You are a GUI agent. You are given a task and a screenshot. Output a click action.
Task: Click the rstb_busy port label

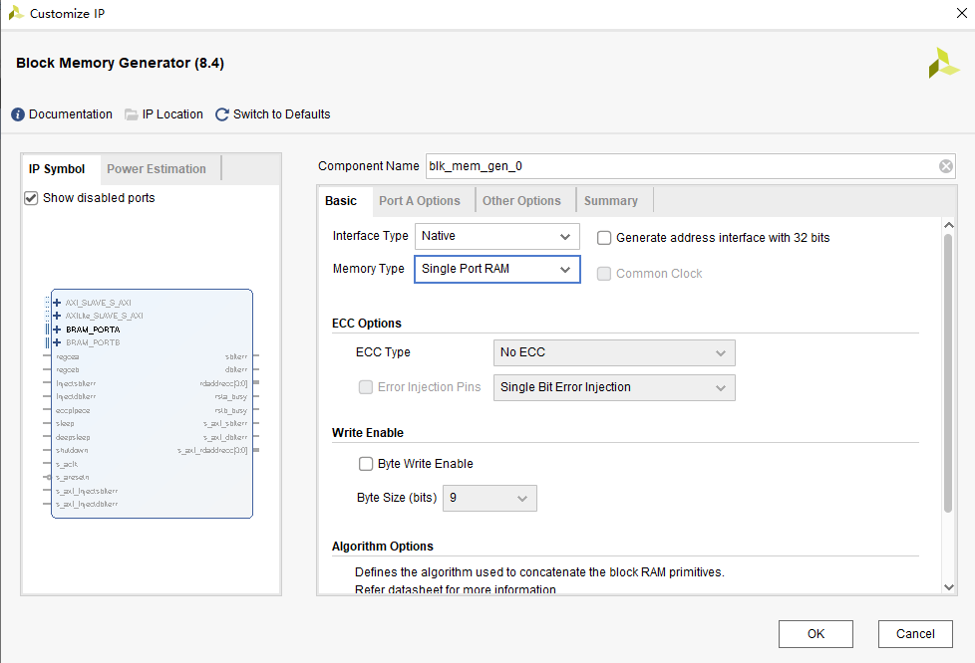(230, 410)
